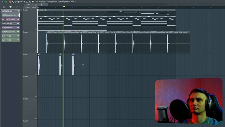Select the Playback speaker tool
This screenshot has width=225, height=127.
click(x=33, y=2)
